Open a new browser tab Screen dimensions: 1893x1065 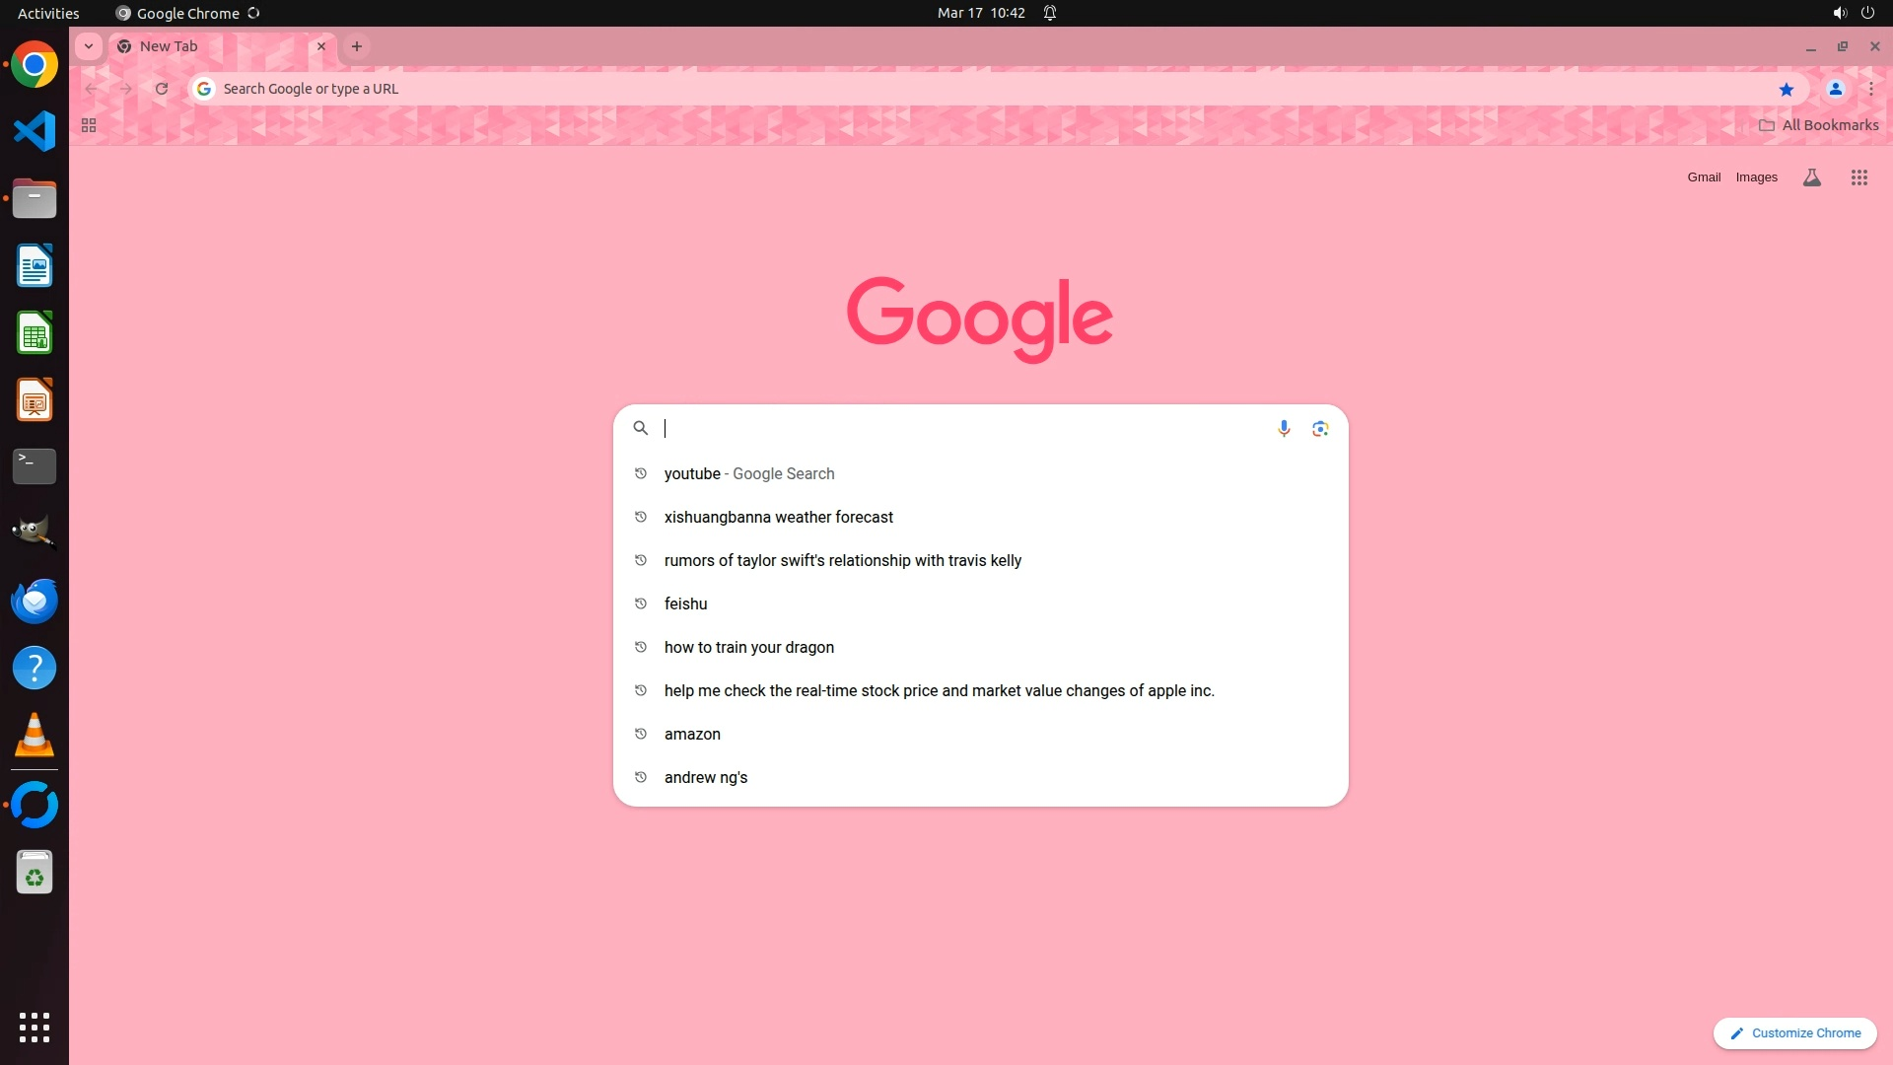pos(357,46)
